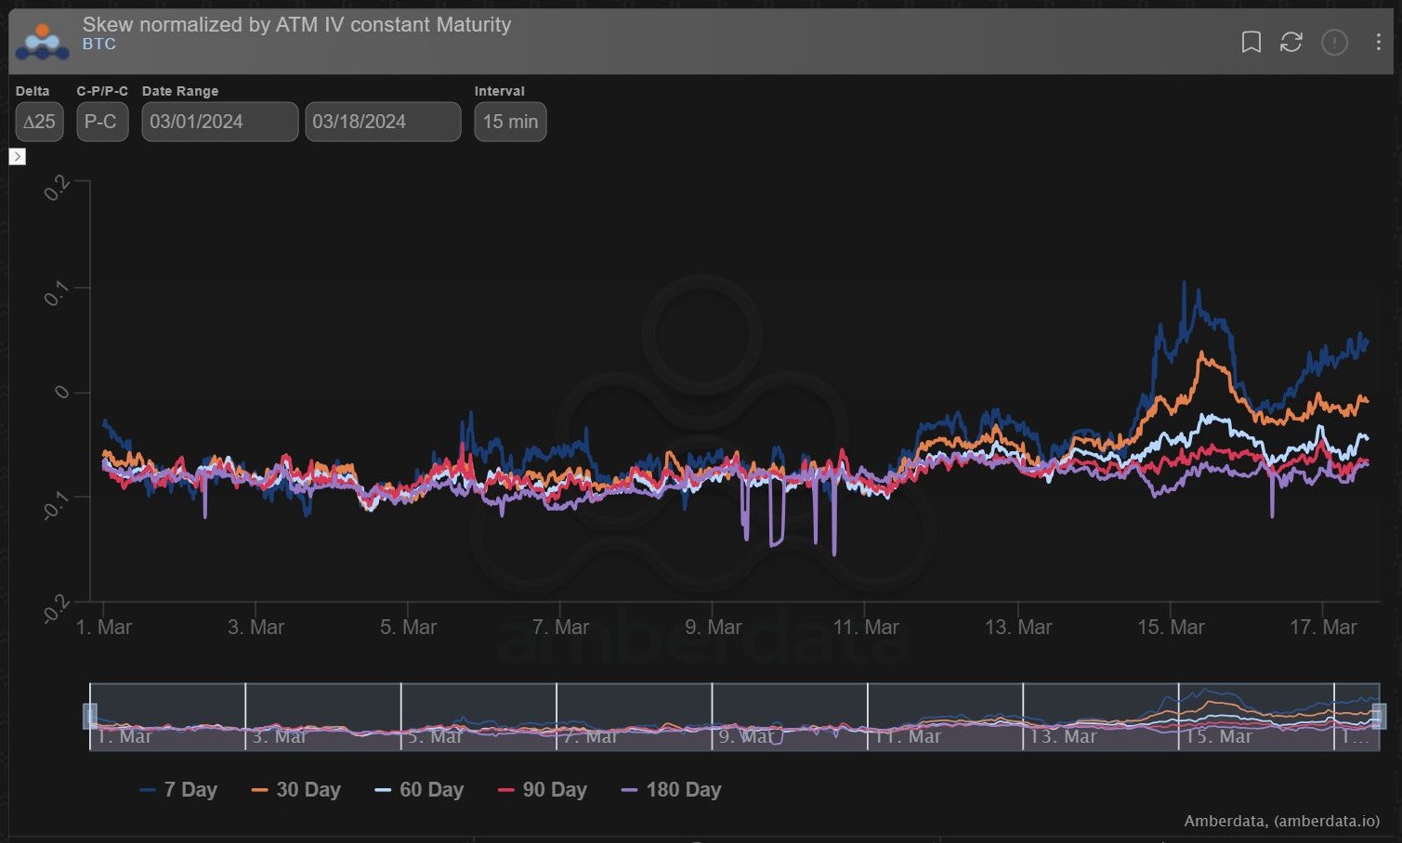Click the bookmark icon in header
The height and width of the screenshot is (843, 1402).
1251,42
